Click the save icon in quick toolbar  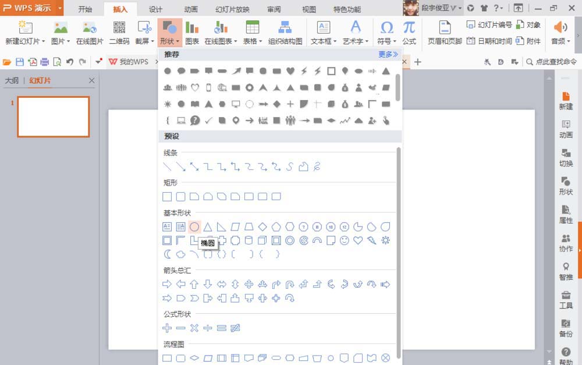pos(20,62)
